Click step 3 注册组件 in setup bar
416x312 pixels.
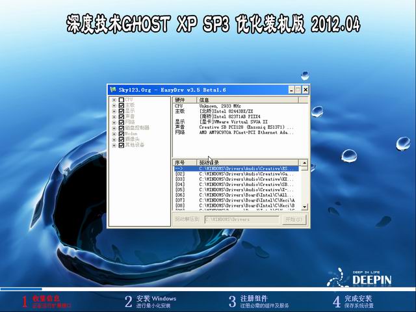coord(259,302)
